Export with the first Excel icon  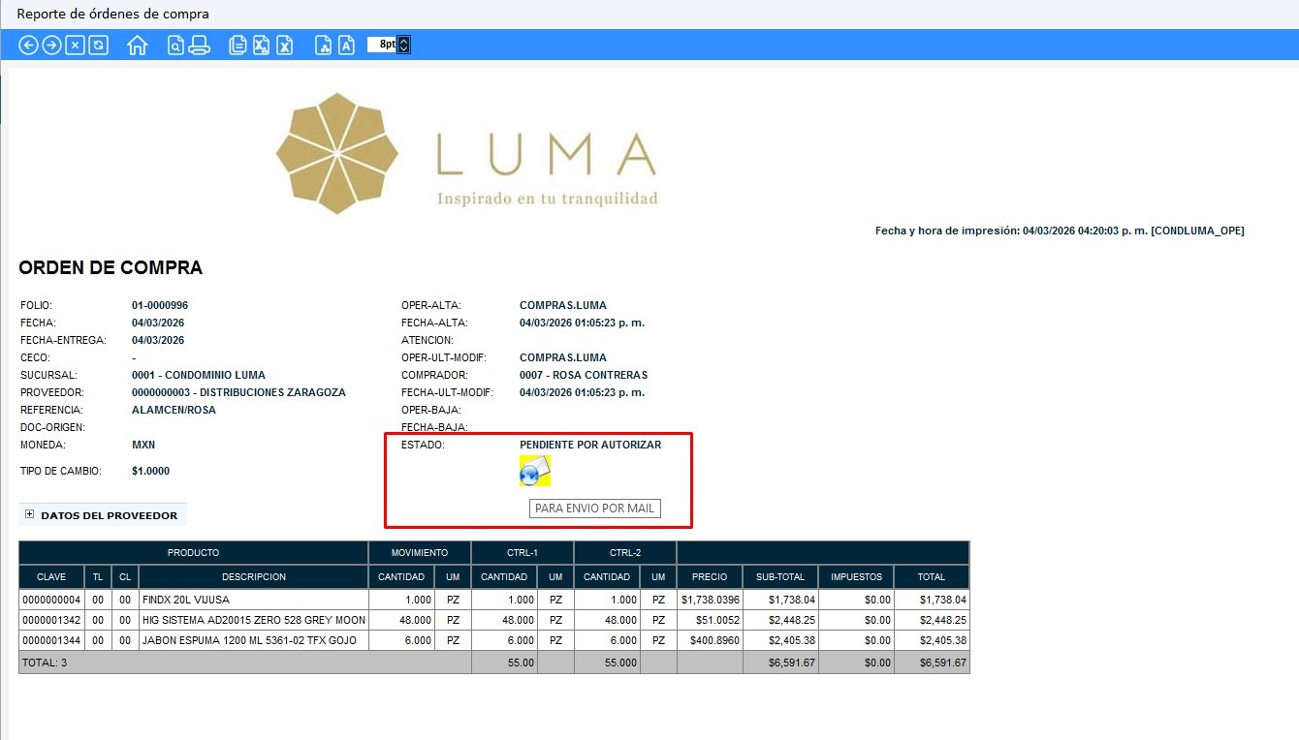click(261, 46)
